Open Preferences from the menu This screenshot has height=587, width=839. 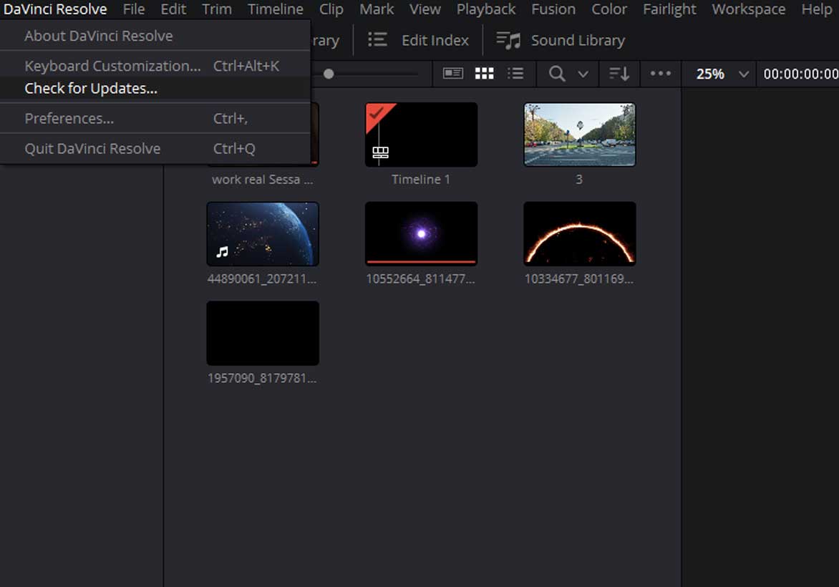point(155,118)
